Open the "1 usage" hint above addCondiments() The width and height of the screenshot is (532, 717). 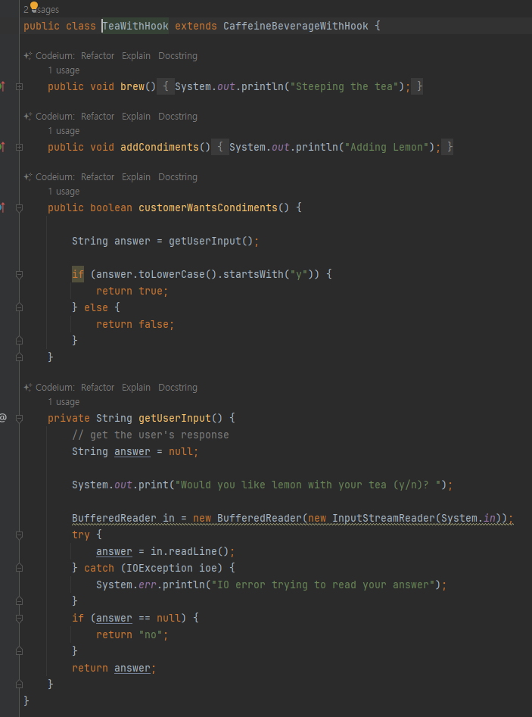point(64,131)
